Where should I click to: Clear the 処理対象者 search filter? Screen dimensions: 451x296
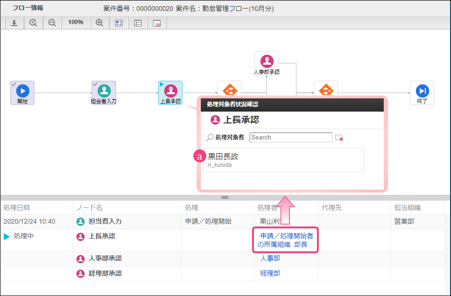point(339,138)
